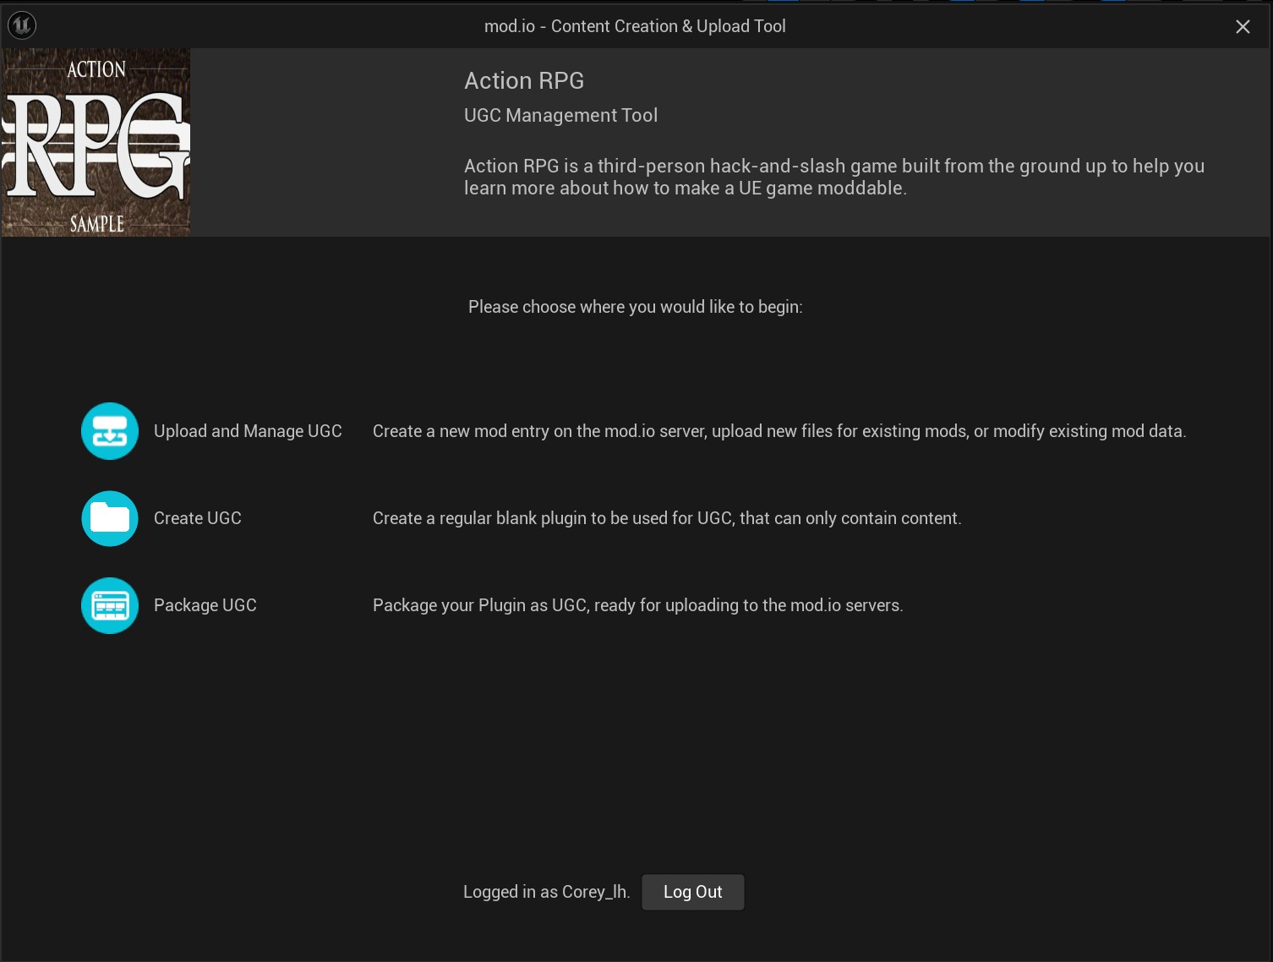The width and height of the screenshot is (1273, 962).
Task: Click the Action RPG title heading
Action: pos(524,80)
